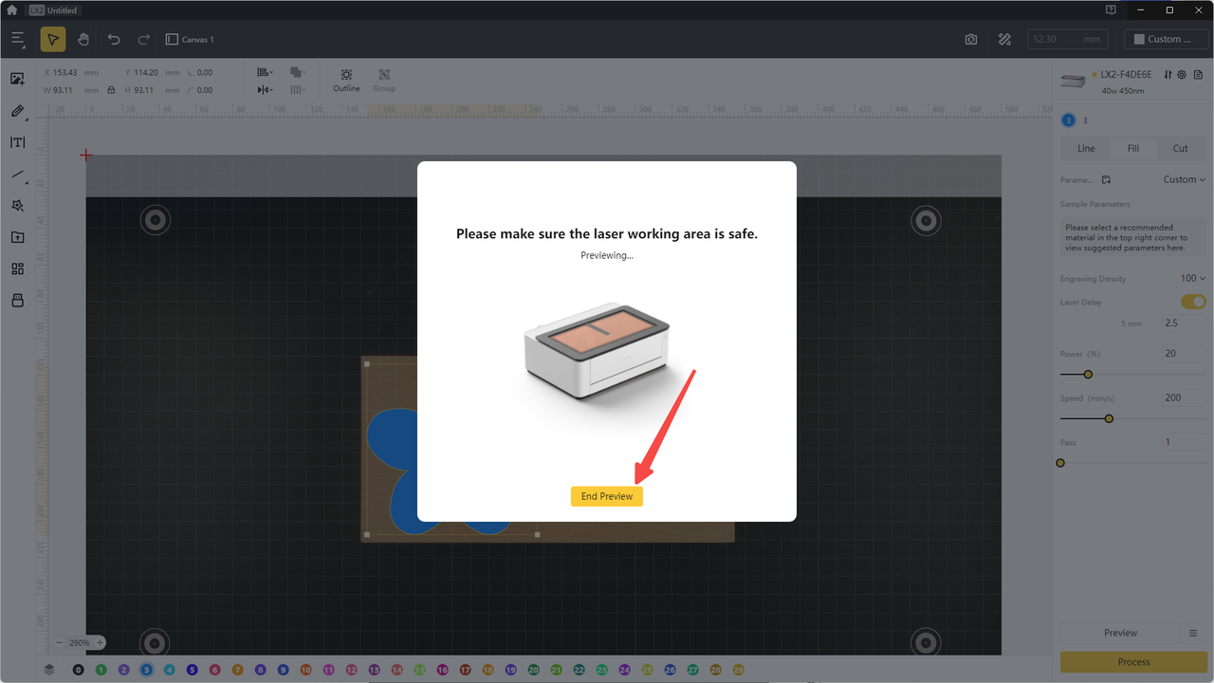
Task: Select layer color swatch 17
Action: click(x=465, y=670)
